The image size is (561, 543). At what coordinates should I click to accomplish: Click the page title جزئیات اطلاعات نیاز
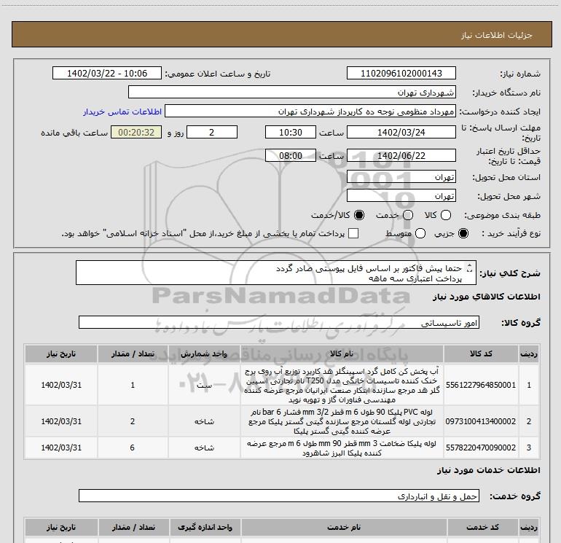pyautogui.click(x=497, y=35)
